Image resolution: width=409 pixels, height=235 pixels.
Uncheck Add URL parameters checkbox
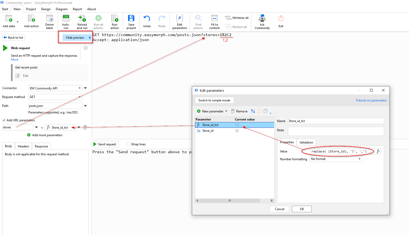point(4,120)
